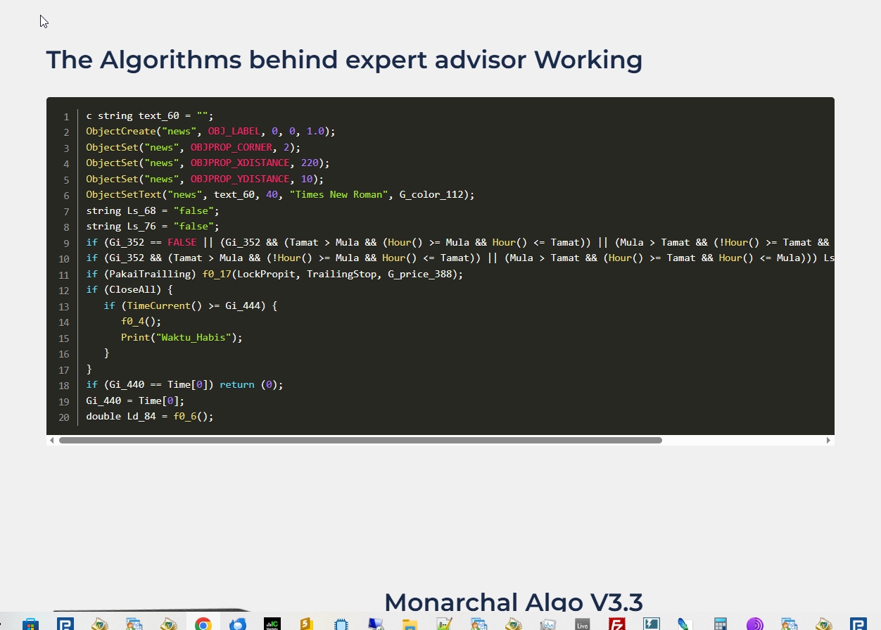Click heading 'The Algorithms behind expert advisor Working'
Image resolution: width=881 pixels, height=630 pixels.
coord(344,60)
